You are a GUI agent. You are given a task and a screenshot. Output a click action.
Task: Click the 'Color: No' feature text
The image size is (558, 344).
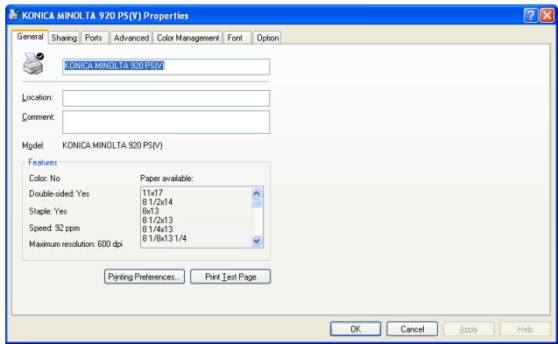pyautogui.click(x=45, y=179)
